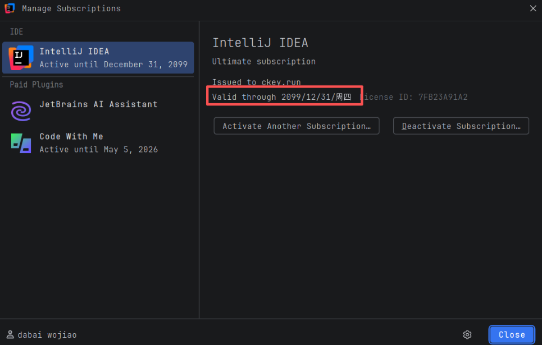Select the Code With Me plugin entry

point(98,142)
